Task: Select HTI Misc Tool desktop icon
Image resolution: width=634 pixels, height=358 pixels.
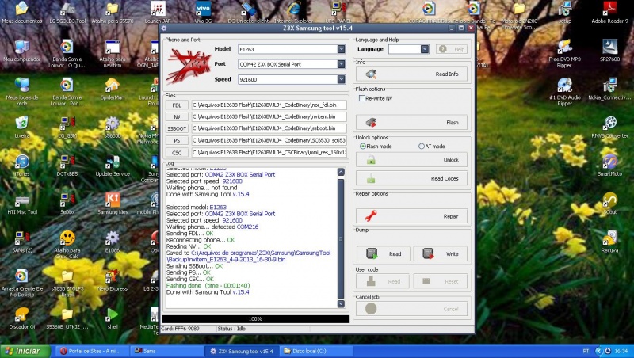Action: coord(22,204)
